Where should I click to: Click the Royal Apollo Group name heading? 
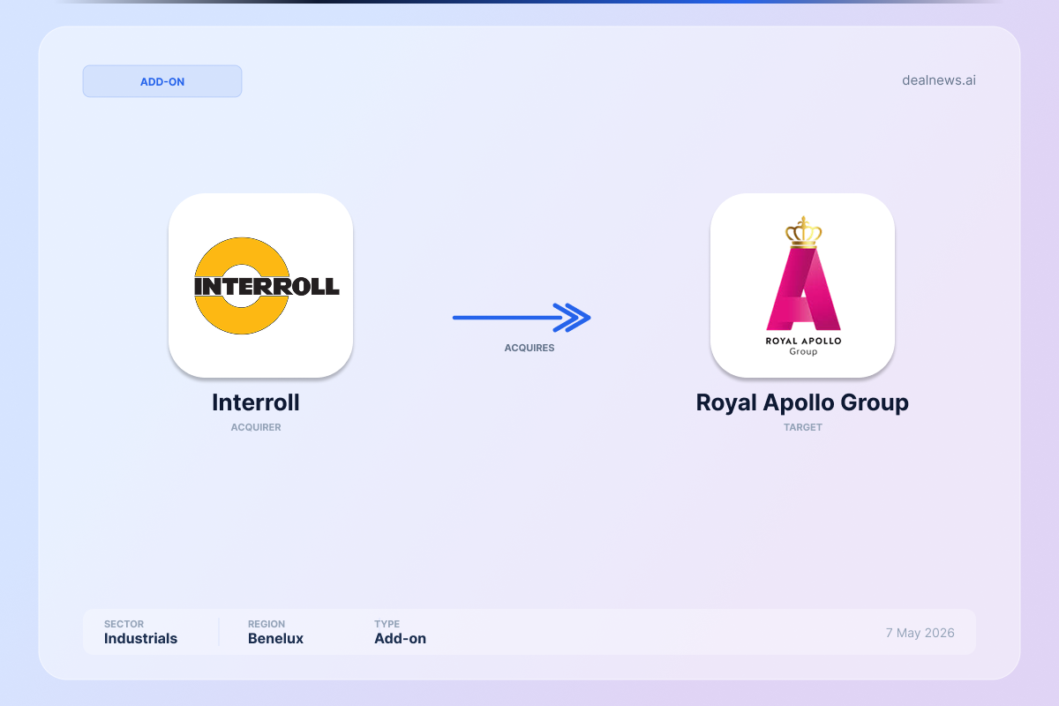[802, 402]
